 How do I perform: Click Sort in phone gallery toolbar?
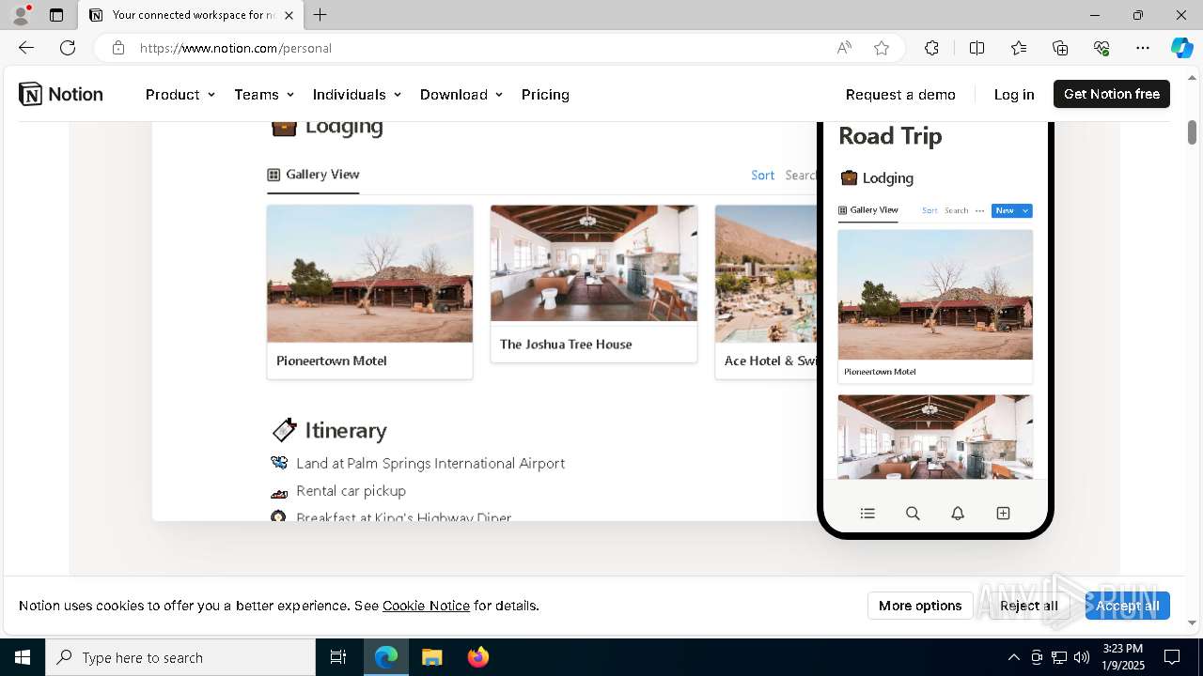coord(930,210)
